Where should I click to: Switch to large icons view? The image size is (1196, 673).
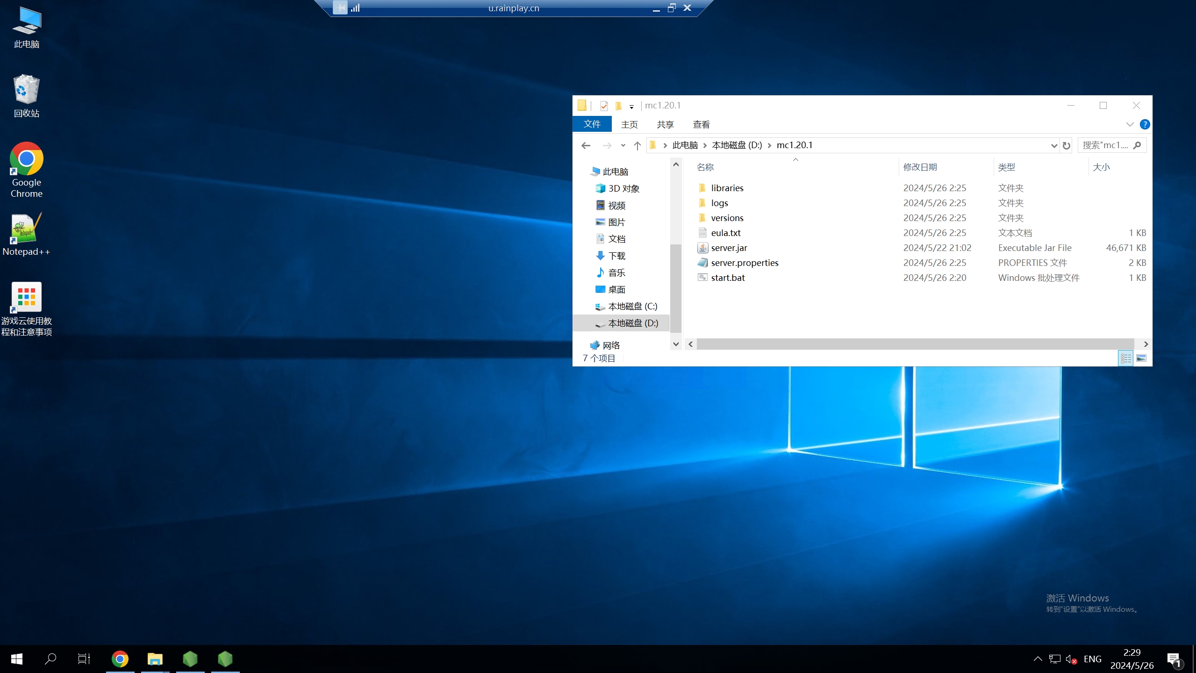(x=1141, y=358)
